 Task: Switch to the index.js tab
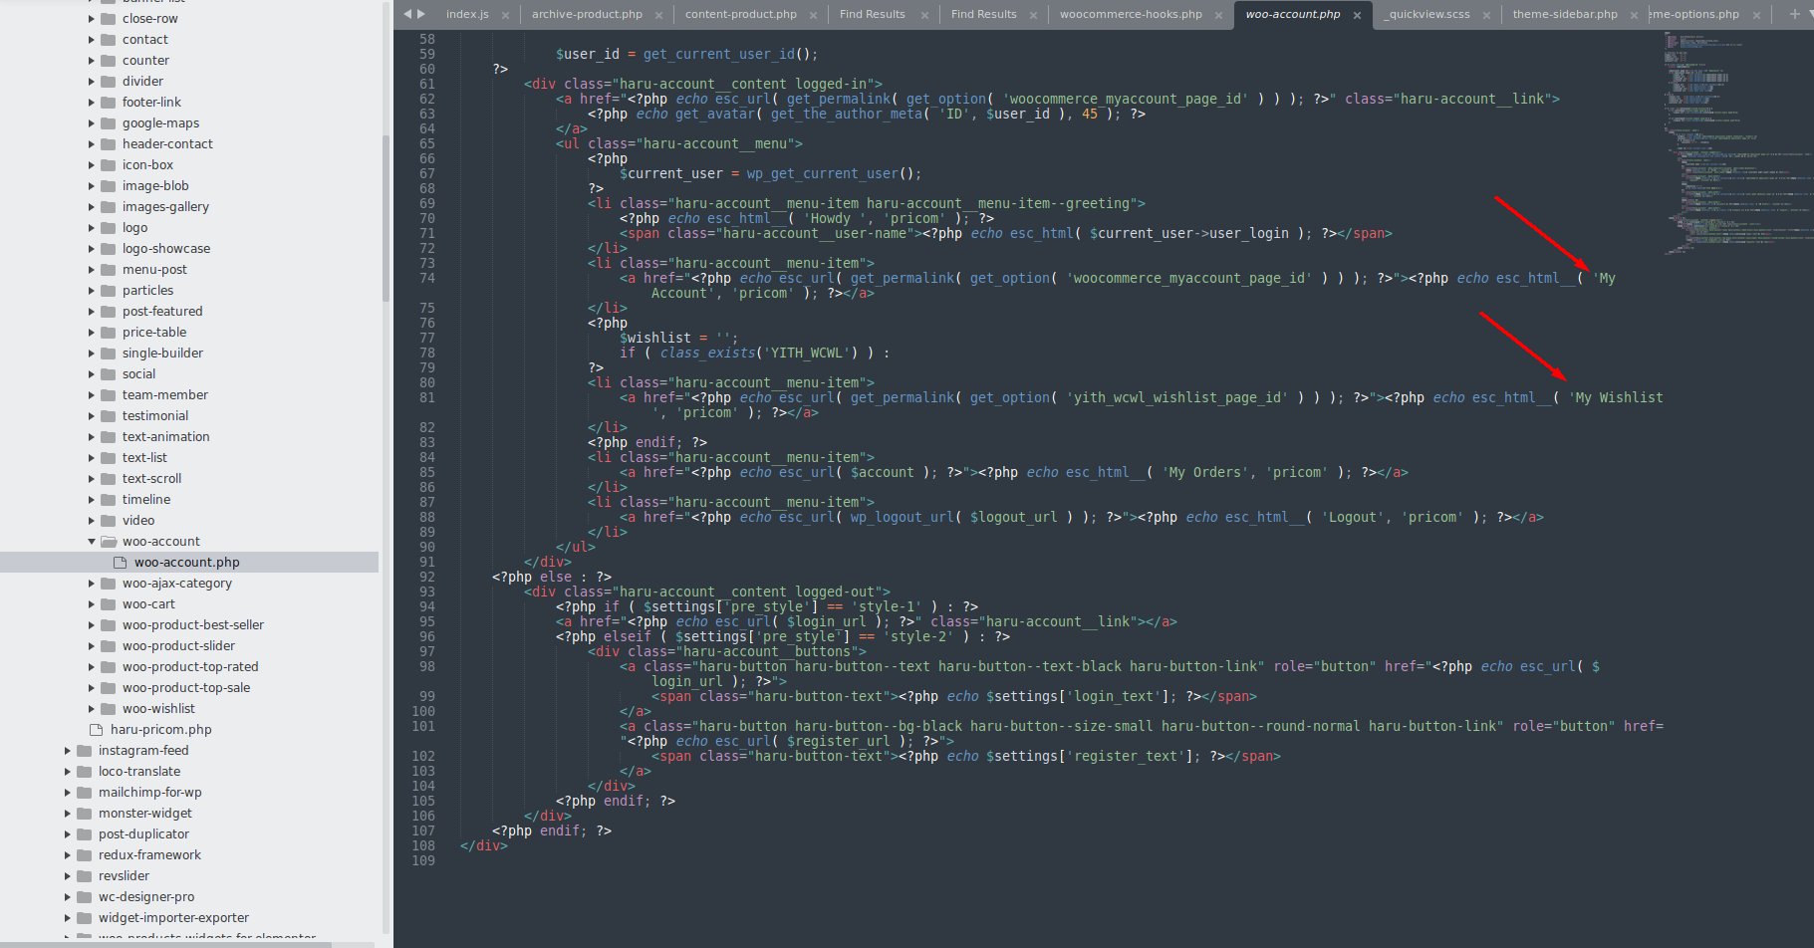[x=467, y=14]
